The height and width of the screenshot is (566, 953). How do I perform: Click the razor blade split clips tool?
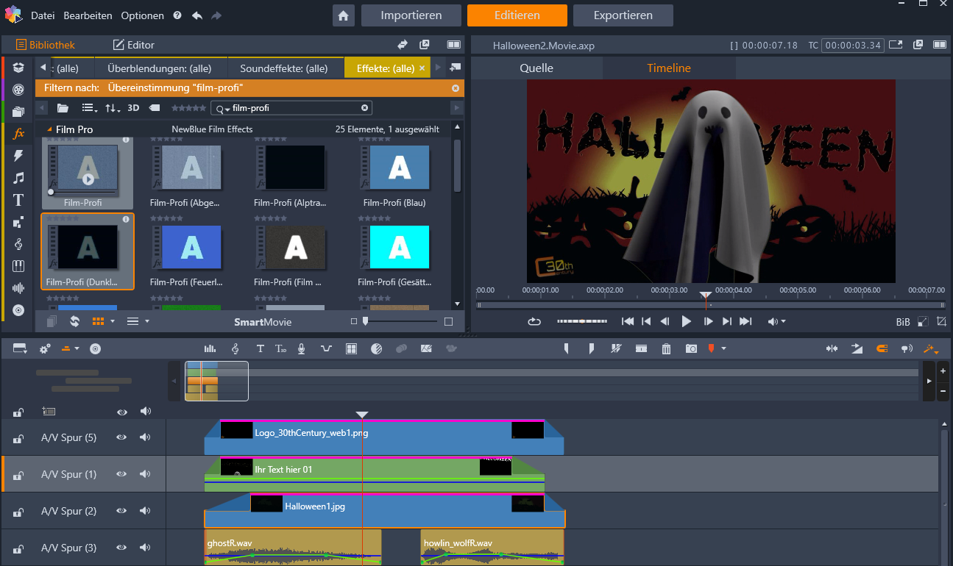pyautogui.click(x=616, y=348)
